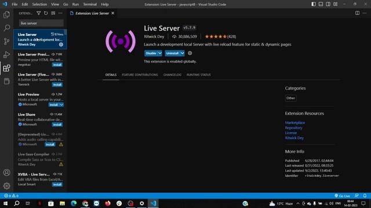
Task: Open the Marketplace resource link
Action: (x=295, y=122)
